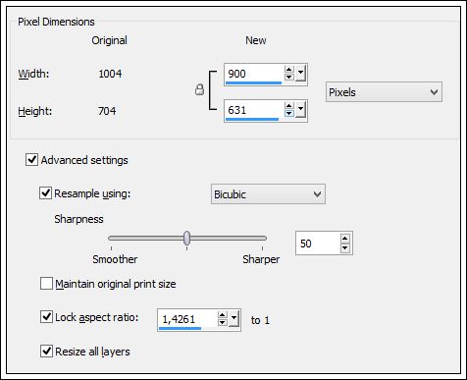Image resolution: width=467 pixels, height=380 pixels.
Task: Open the height field's slider popup button
Action: tap(300, 110)
